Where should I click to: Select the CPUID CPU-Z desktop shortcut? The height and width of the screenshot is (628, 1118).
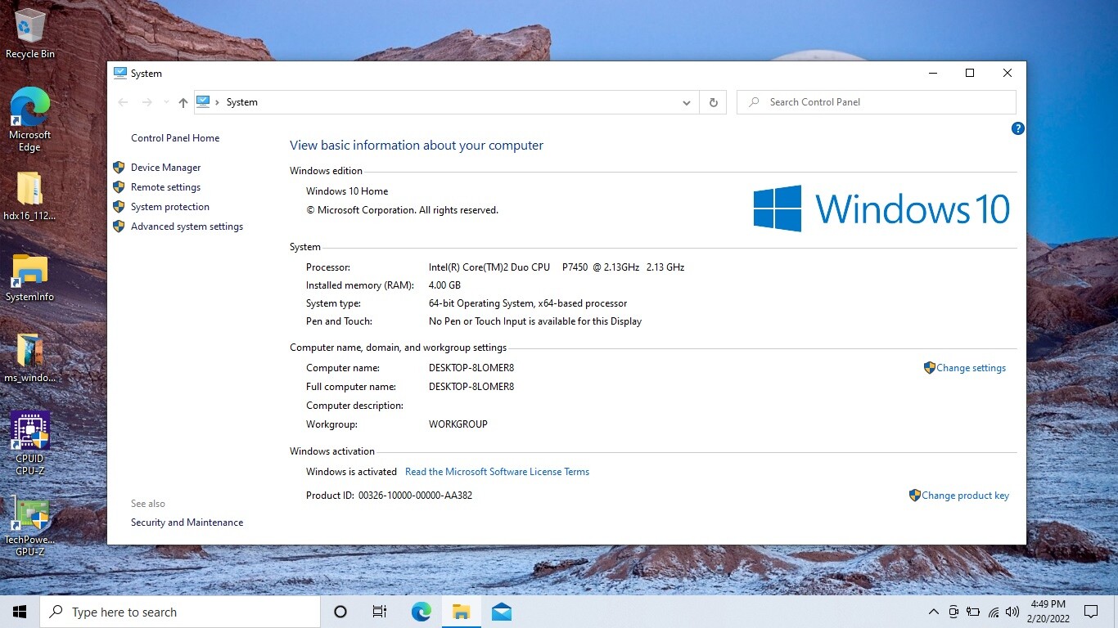[x=30, y=443]
